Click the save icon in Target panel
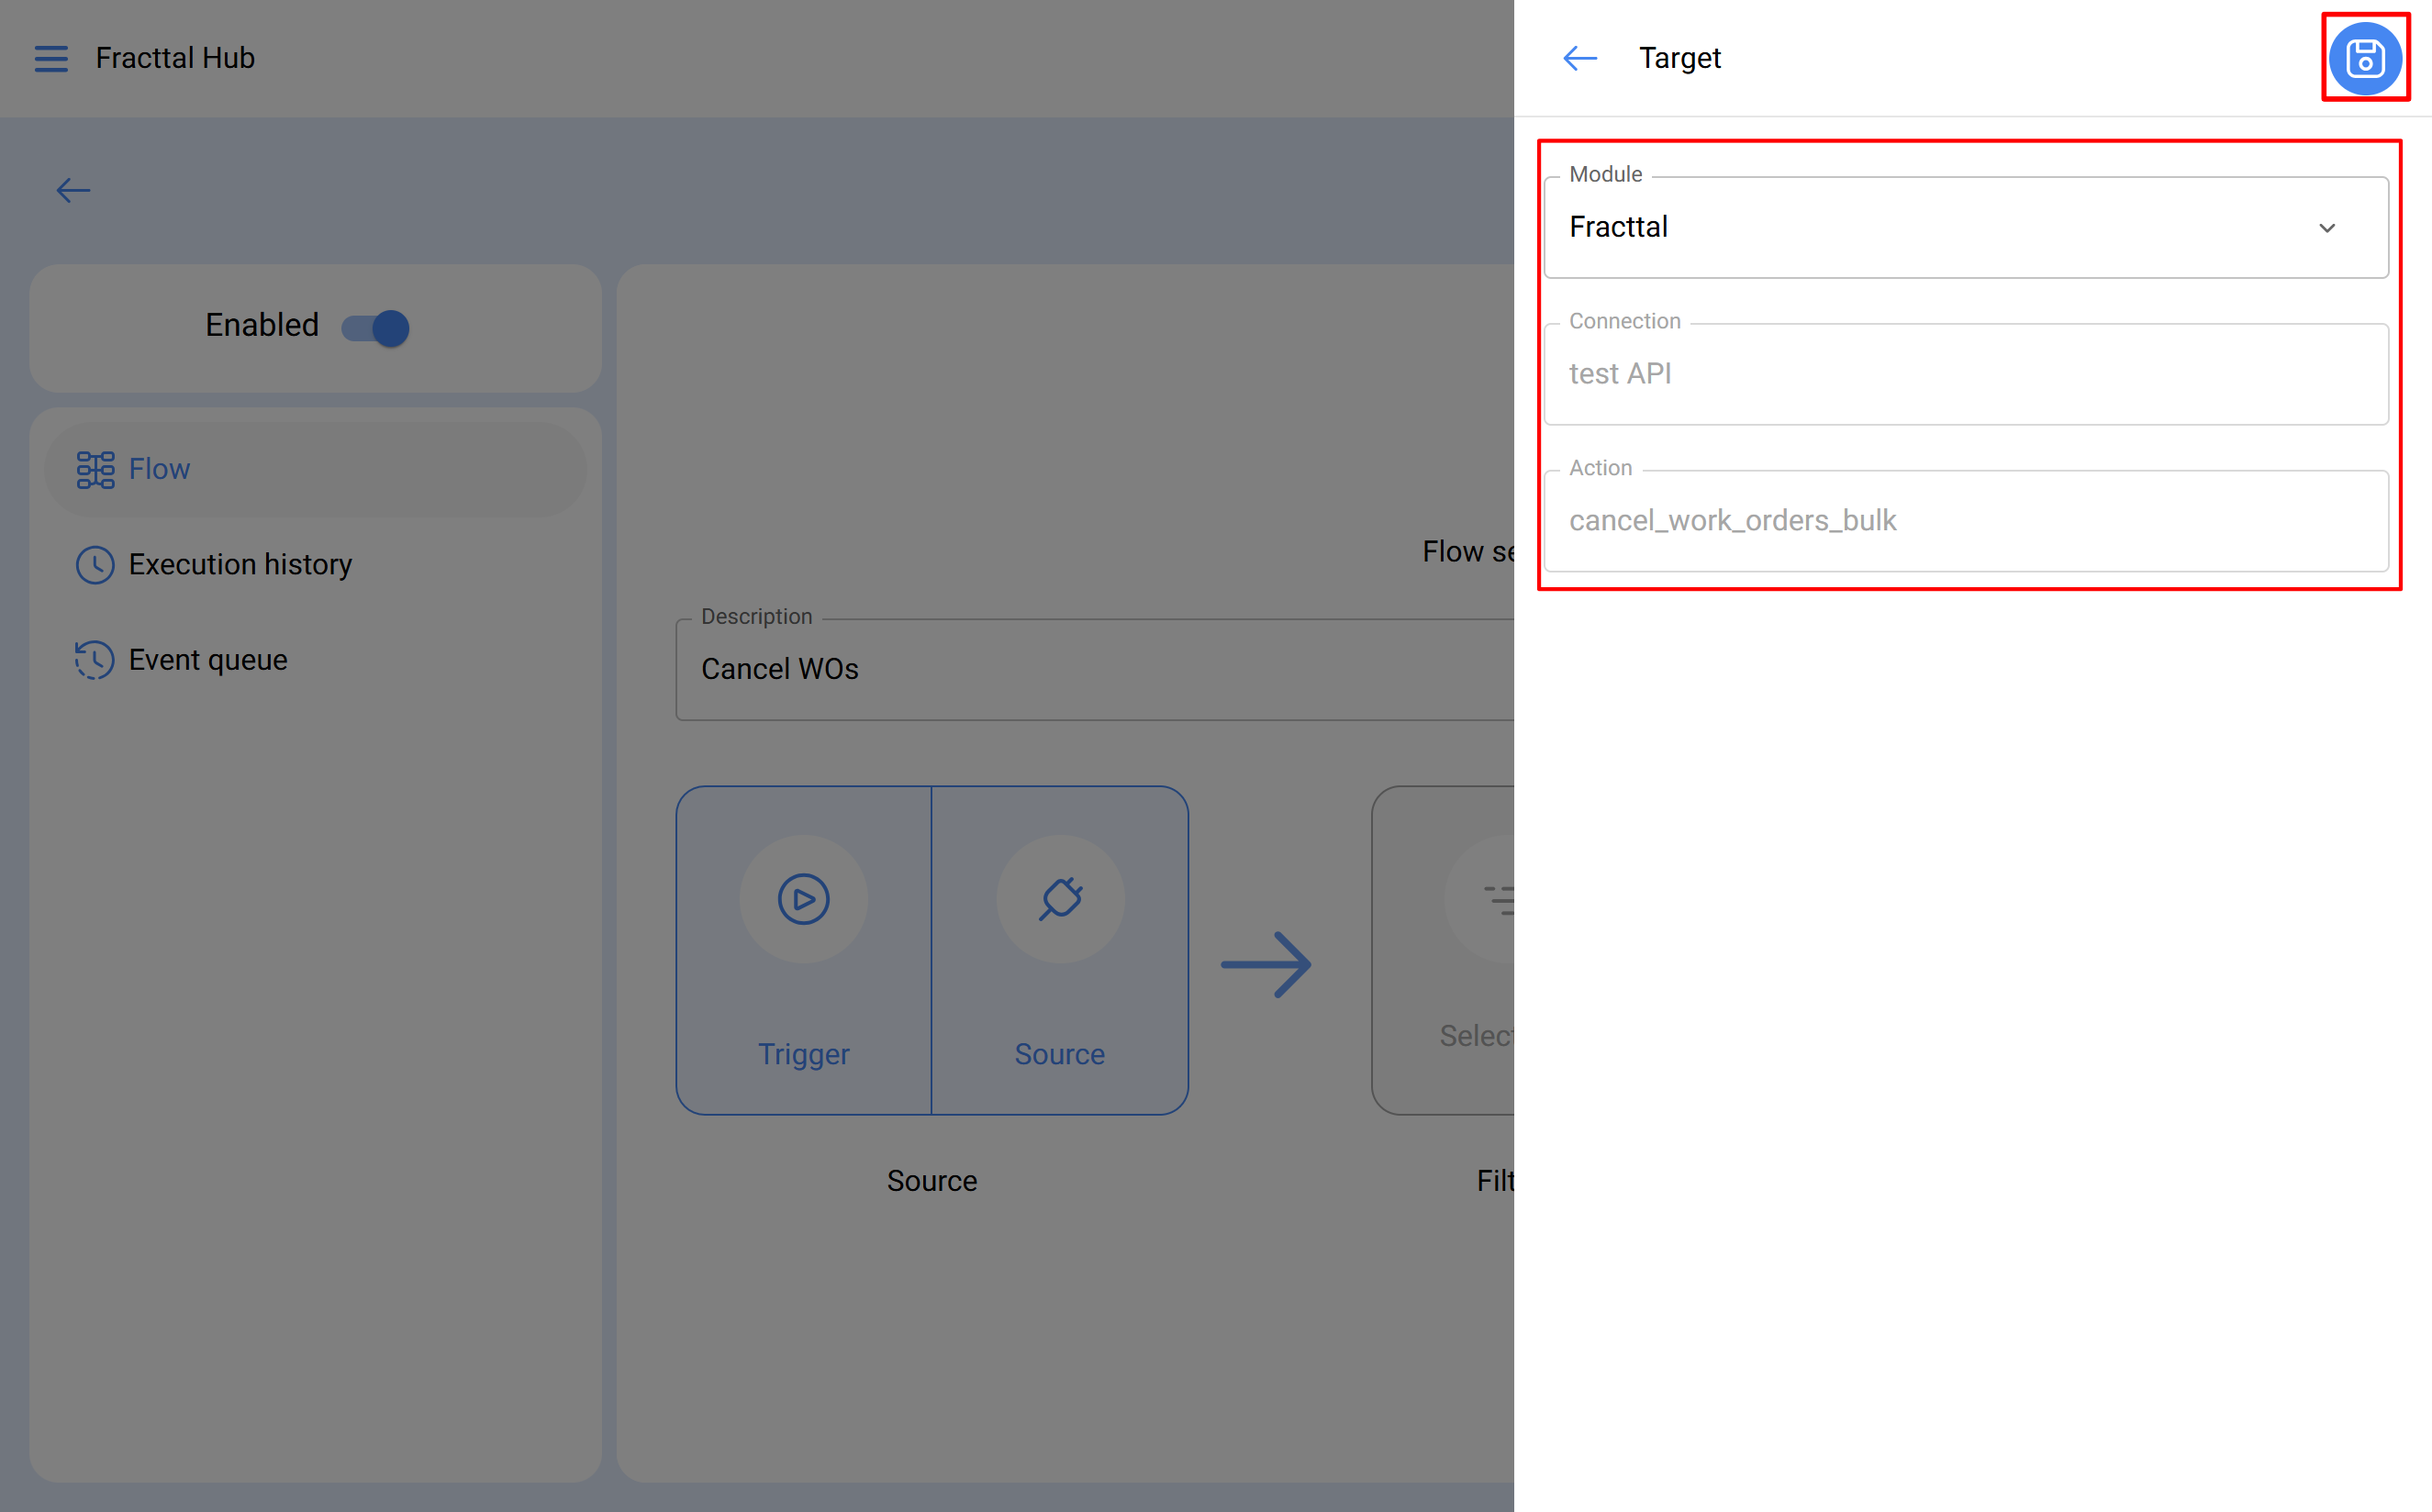The height and width of the screenshot is (1512, 2432). [2364, 58]
